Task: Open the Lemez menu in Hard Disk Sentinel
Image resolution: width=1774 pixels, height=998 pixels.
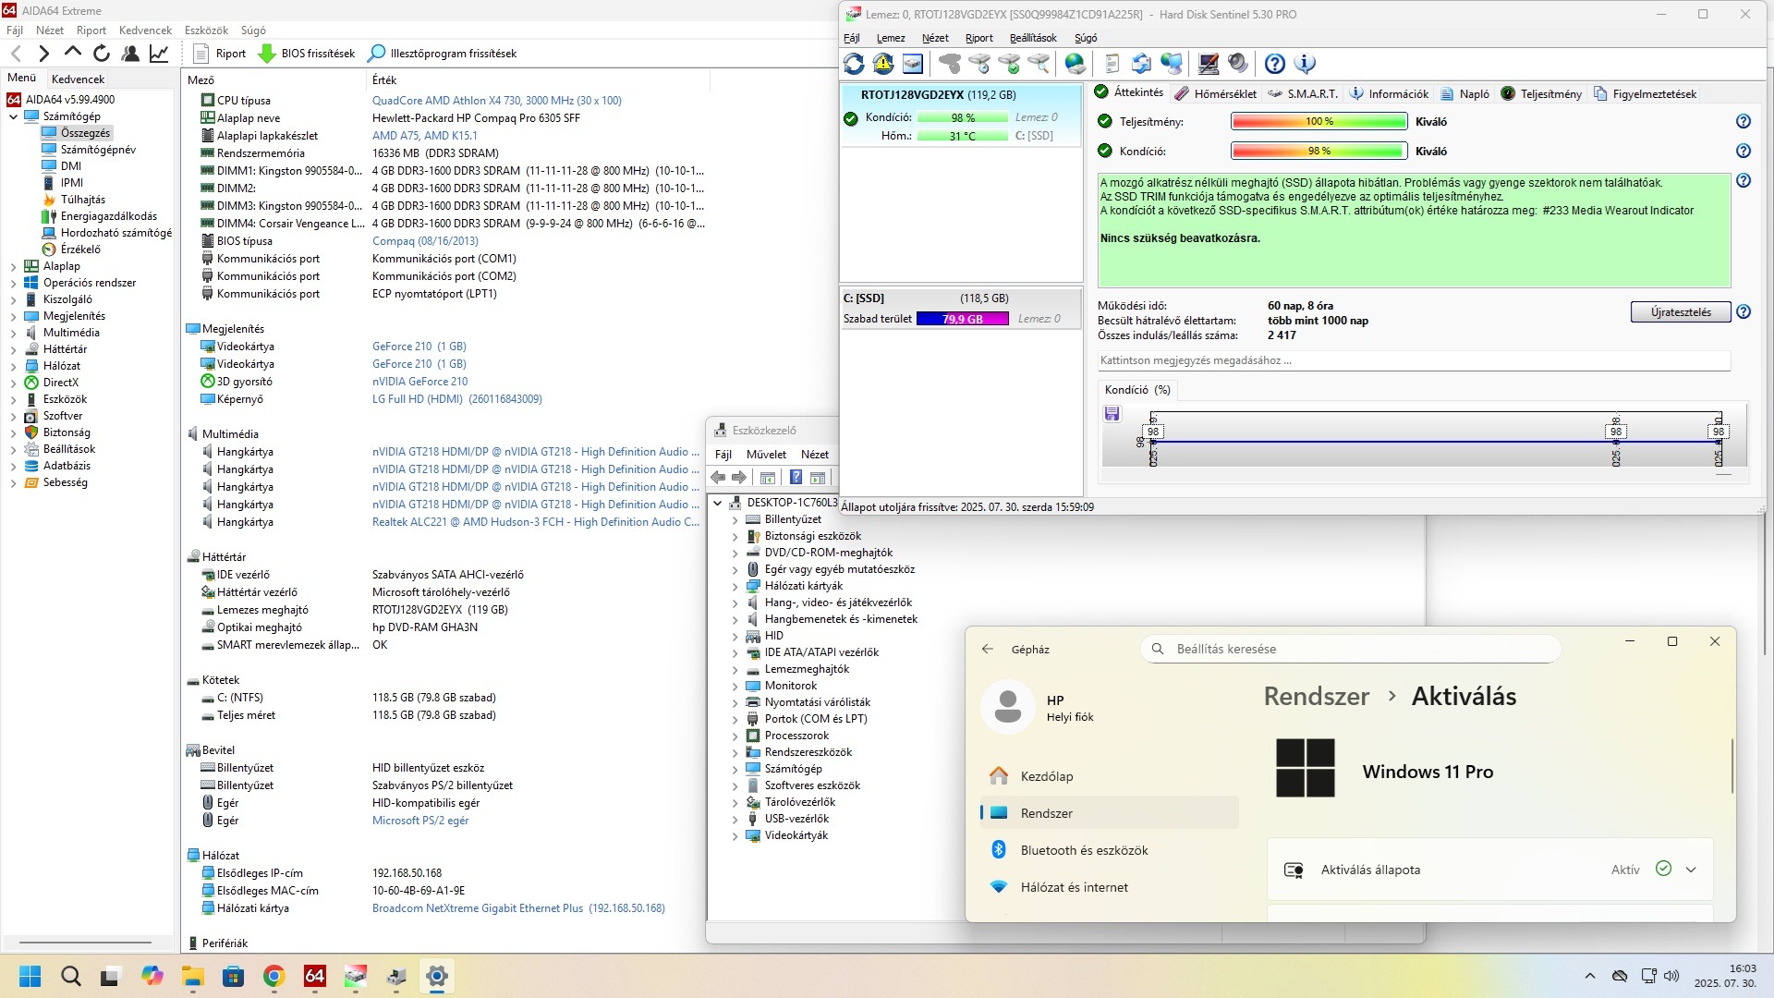Action: click(890, 38)
